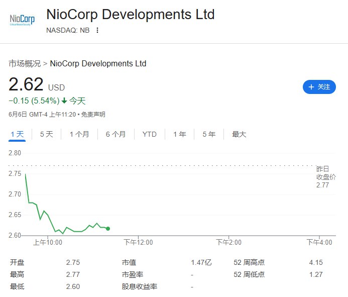Open the 市场概况 breadcrumb link
The height and width of the screenshot is (297, 348).
pyautogui.click(x=25, y=63)
